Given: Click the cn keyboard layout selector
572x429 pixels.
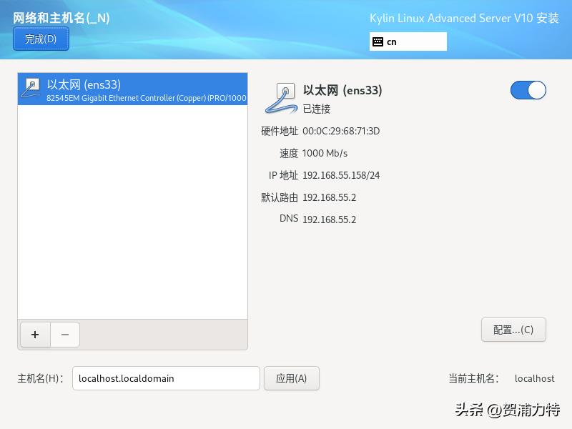Looking at the screenshot, I should (408, 41).
